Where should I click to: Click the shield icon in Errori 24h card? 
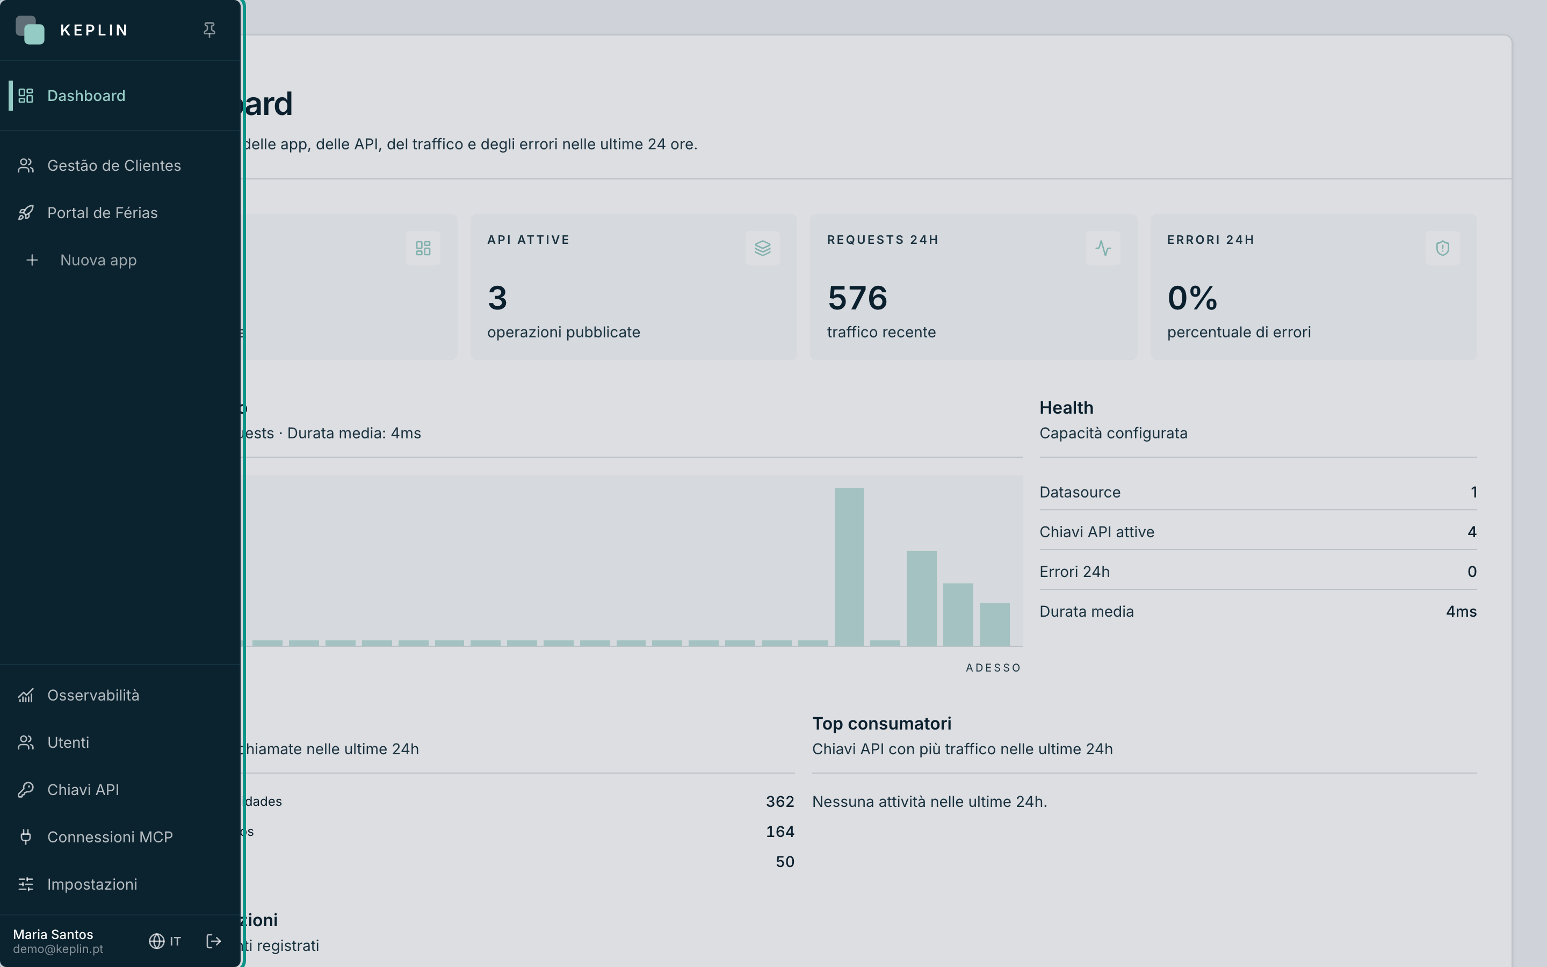pos(1443,248)
